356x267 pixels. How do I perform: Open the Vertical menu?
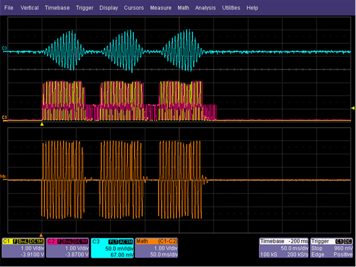click(28, 8)
